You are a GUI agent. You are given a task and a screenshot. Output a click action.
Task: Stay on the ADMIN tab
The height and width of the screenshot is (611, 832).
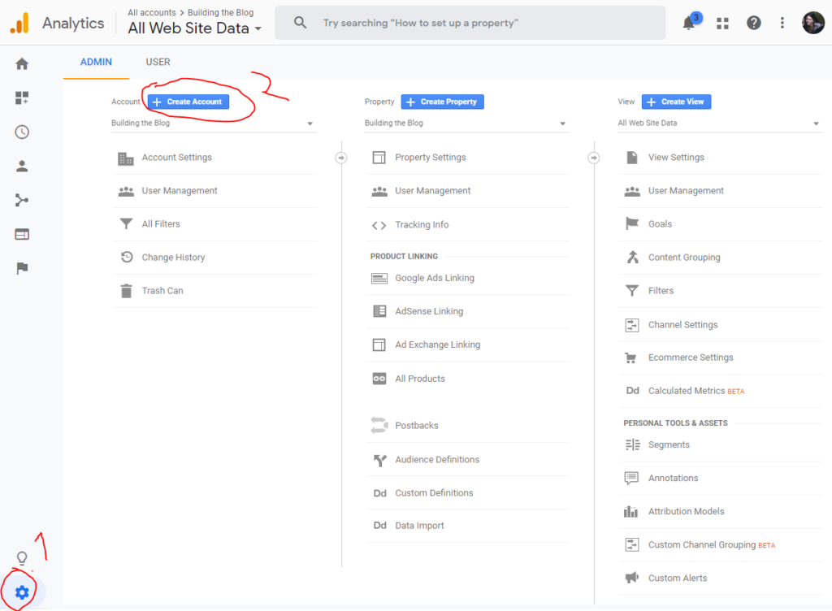(96, 62)
